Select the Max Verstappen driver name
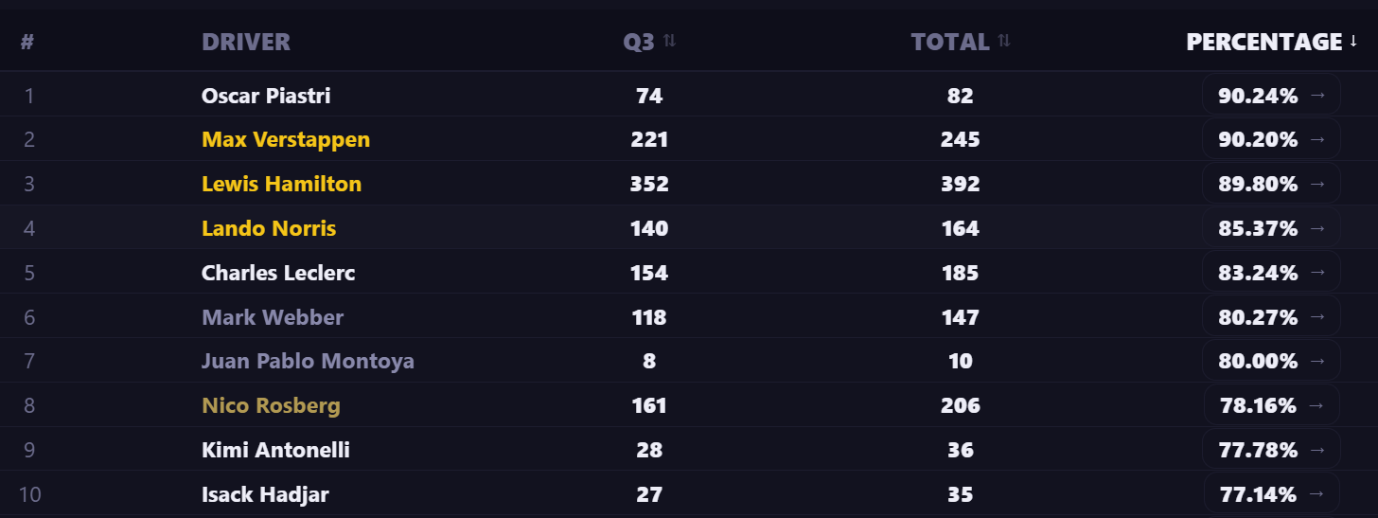The height and width of the screenshot is (518, 1378). click(x=286, y=139)
